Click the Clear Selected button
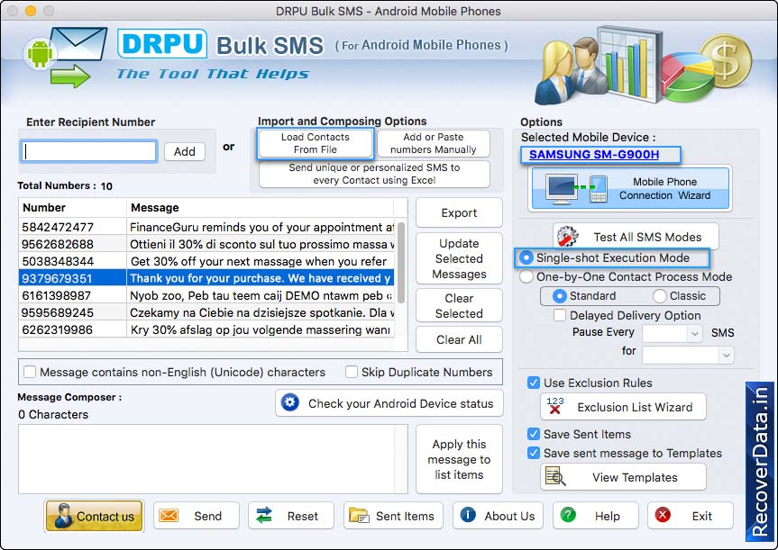 (x=459, y=306)
